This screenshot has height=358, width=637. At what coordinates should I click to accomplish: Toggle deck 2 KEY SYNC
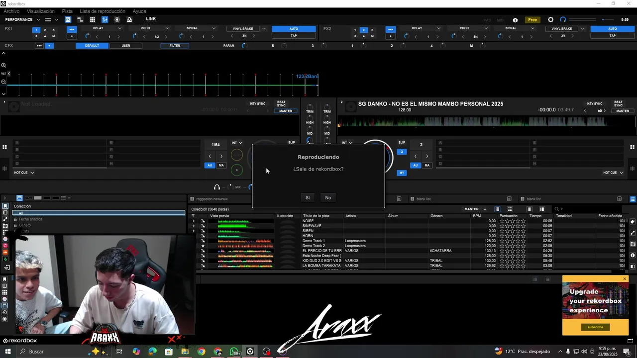(x=595, y=104)
